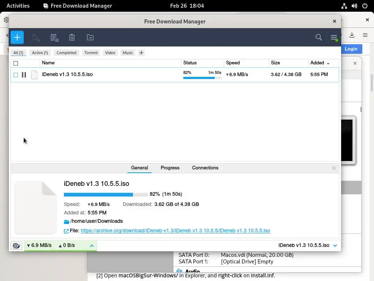Click the Status column header

[202, 63]
